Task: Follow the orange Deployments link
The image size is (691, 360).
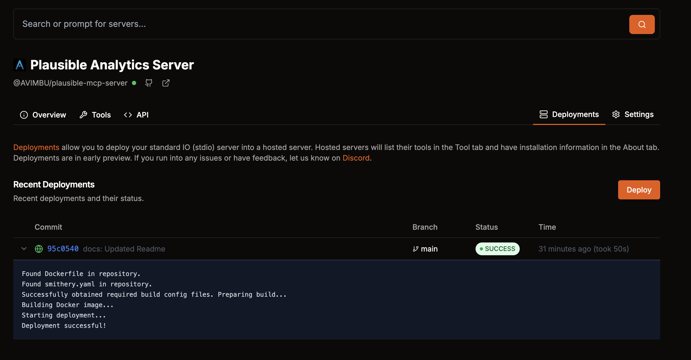Action: click(x=36, y=148)
